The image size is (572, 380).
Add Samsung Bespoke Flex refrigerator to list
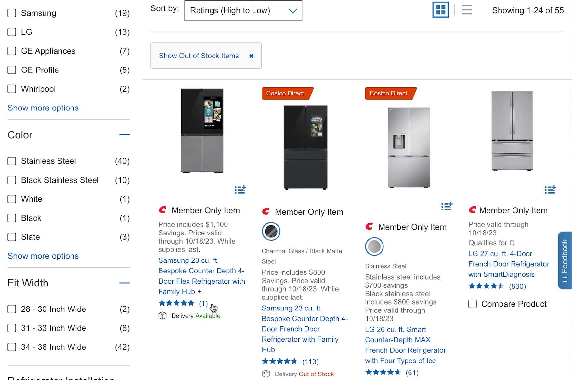(x=240, y=189)
